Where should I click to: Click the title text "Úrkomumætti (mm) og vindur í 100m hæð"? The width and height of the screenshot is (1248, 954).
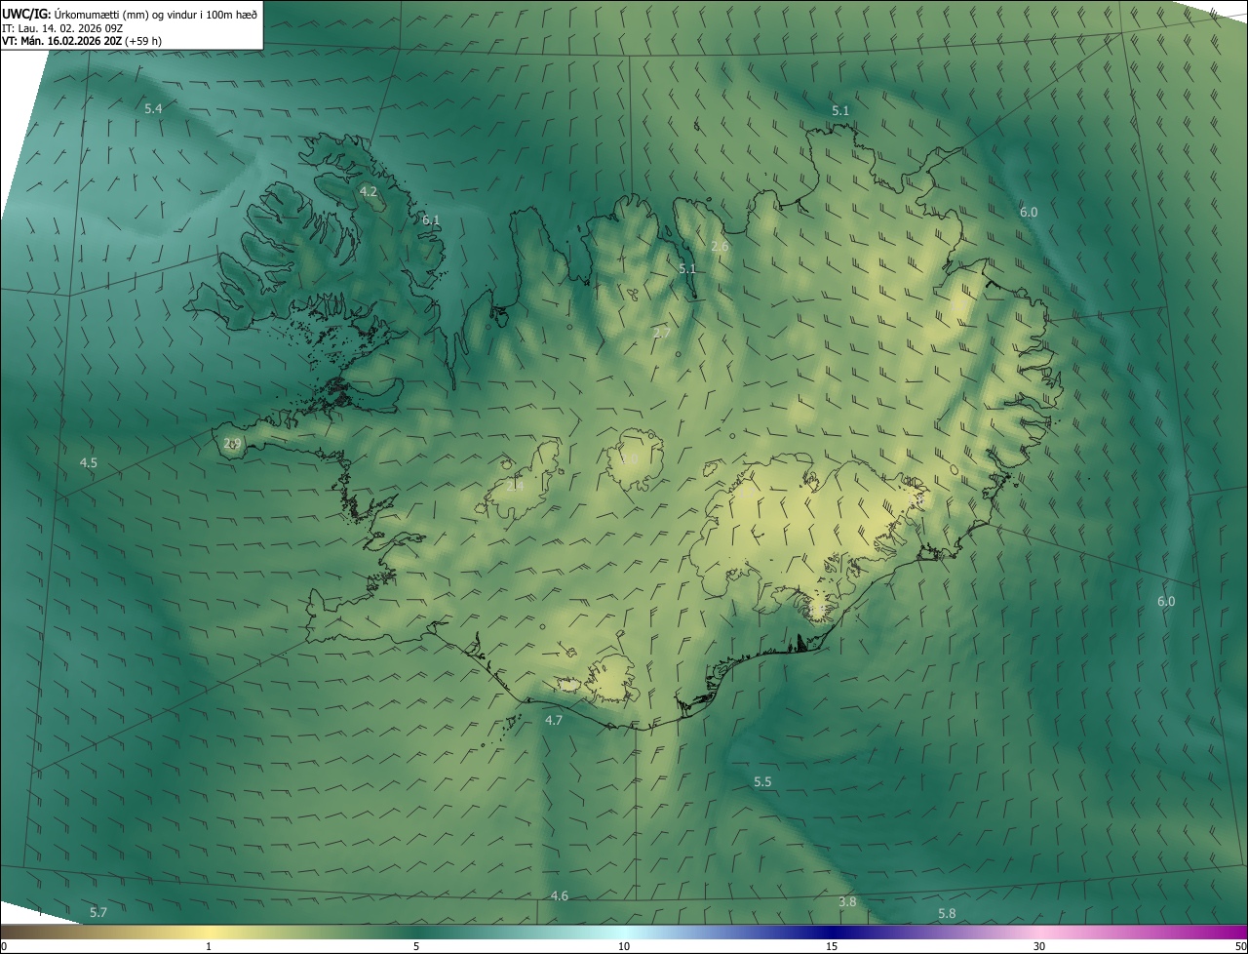[156, 13]
